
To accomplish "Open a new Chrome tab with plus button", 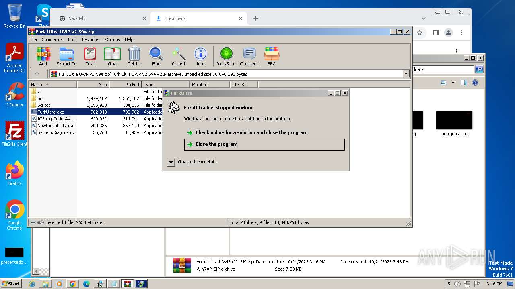I will click(255, 18).
